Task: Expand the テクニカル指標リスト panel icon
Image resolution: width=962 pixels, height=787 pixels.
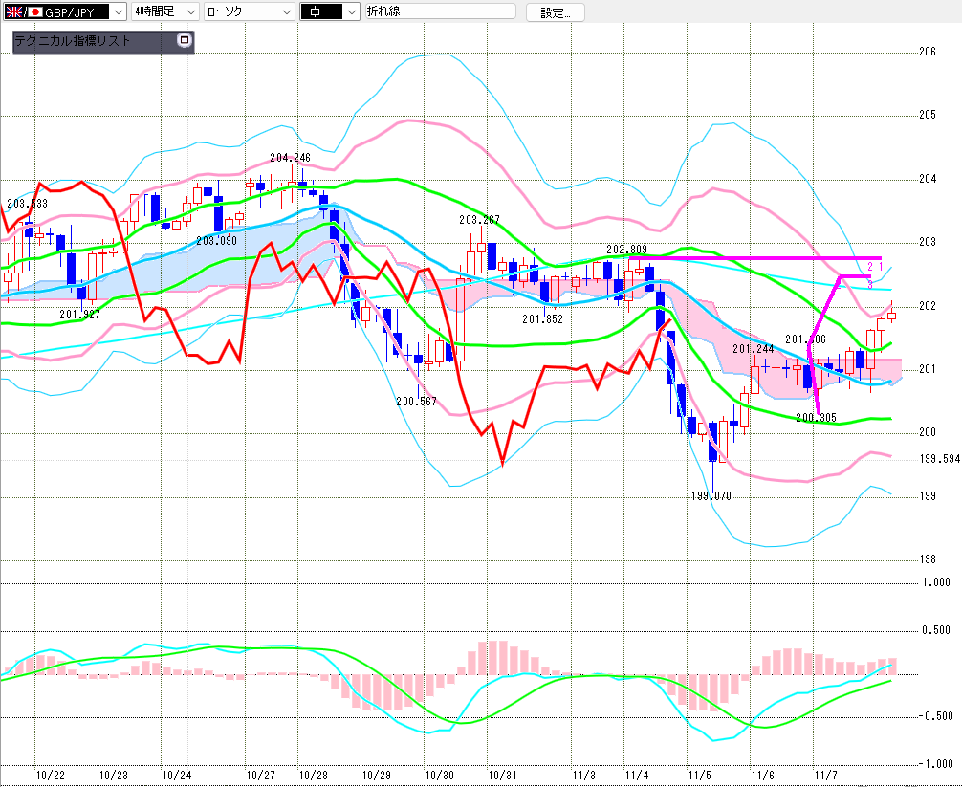Action: coord(185,41)
